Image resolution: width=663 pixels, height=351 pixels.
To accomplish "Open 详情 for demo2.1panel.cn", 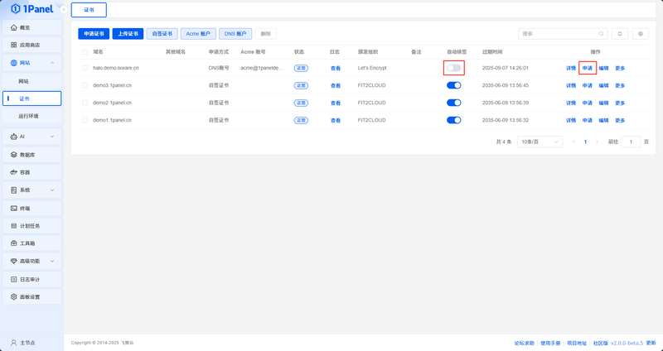I will point(571,103).
